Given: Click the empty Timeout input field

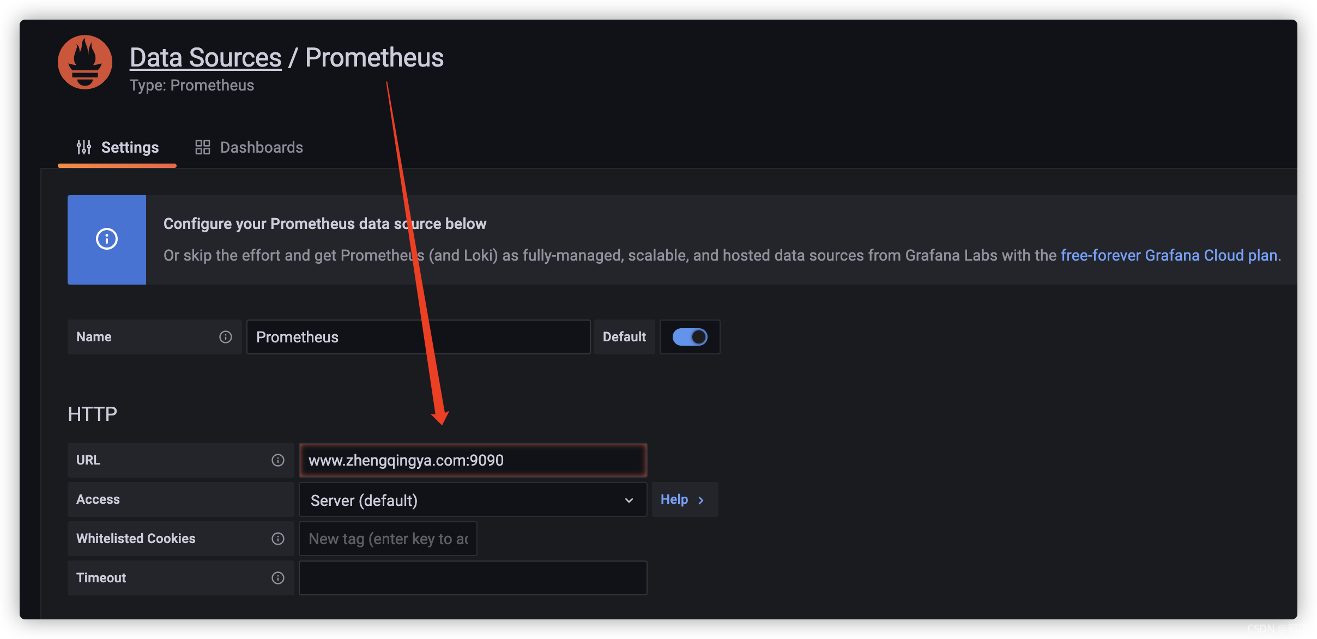Looking at the screenshot, I should coord(473,578).
